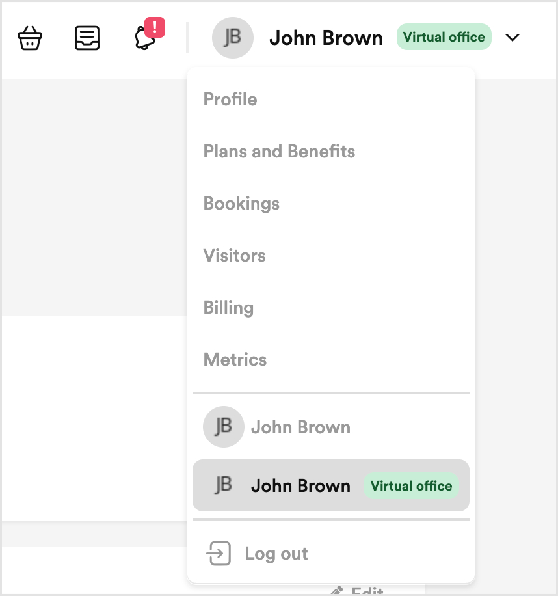Log out of the account
Screen dimensions: 558x596
276,553
